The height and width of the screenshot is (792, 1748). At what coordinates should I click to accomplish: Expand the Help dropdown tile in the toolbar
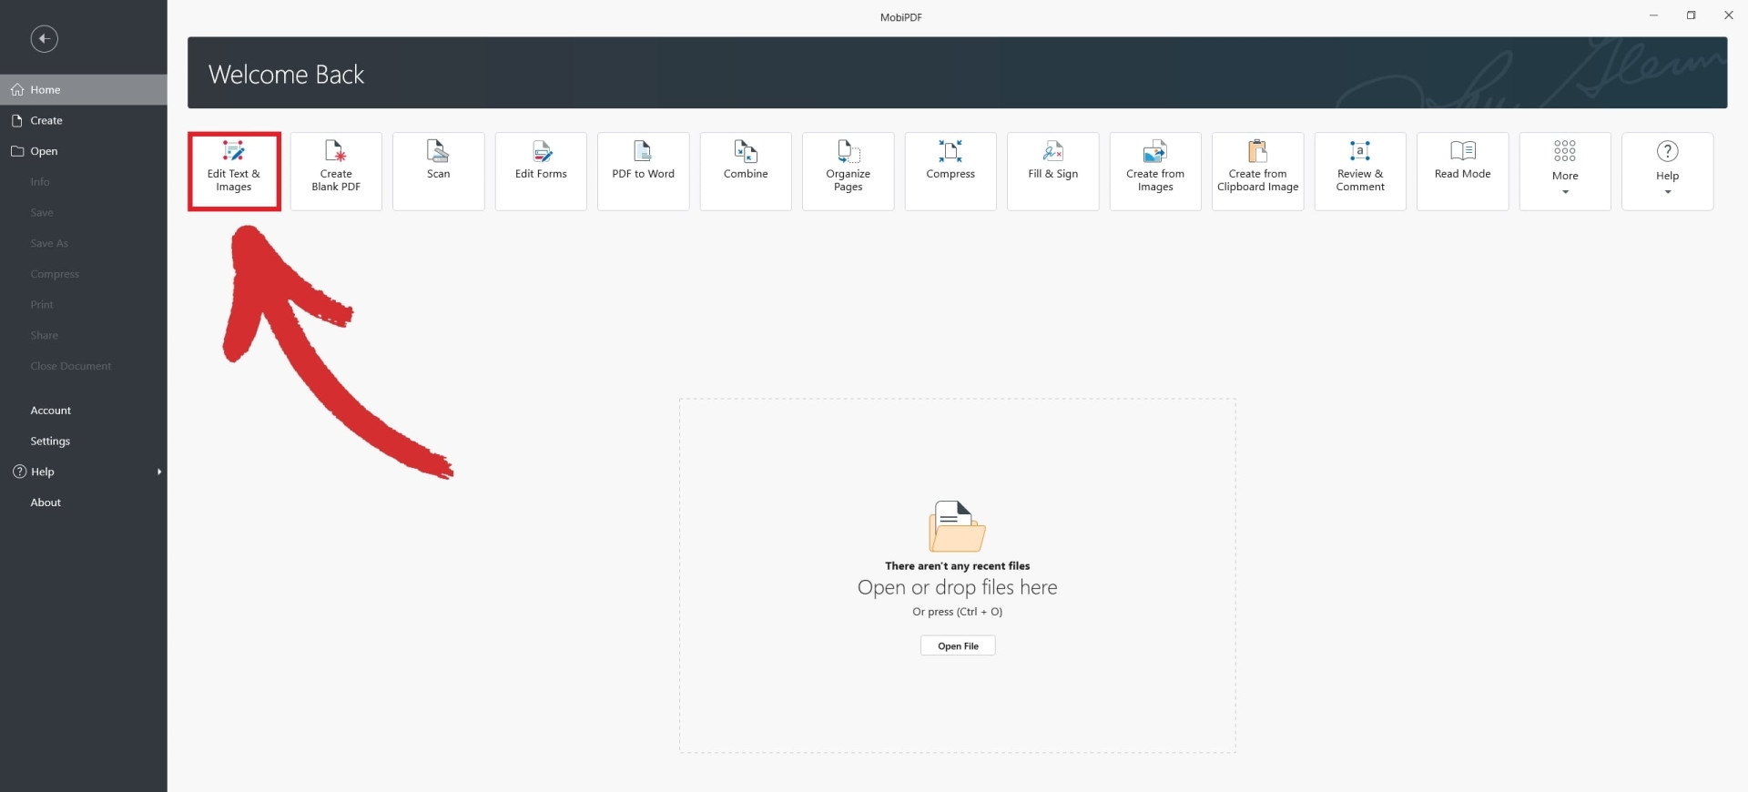(1667, 170)
